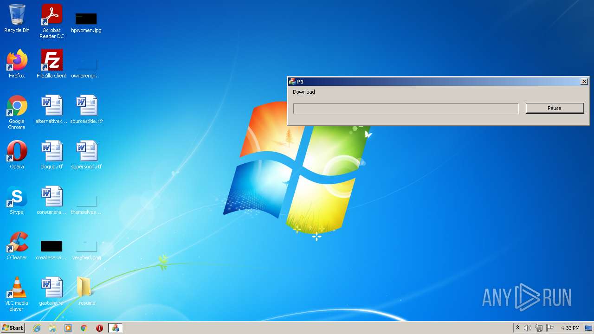Click the download progress bar
The image size is (594, 334).
tap(406, 109)
